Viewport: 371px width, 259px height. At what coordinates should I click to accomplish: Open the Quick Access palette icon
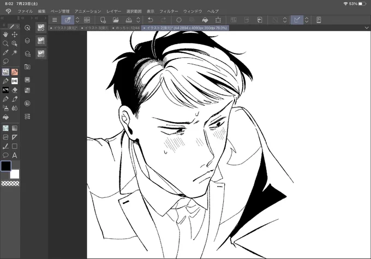click(x=27, y=28)
